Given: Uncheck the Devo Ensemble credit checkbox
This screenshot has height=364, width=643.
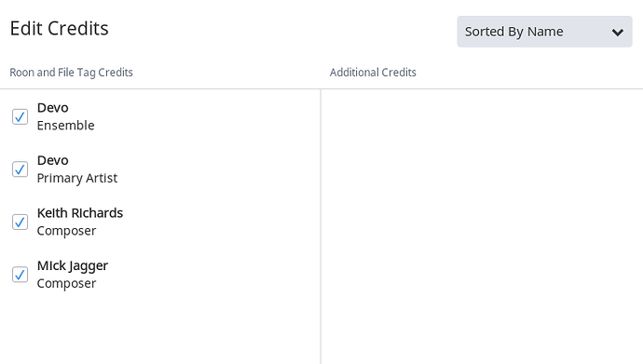Looking at the screenshot, I should (x=20, y=116).
